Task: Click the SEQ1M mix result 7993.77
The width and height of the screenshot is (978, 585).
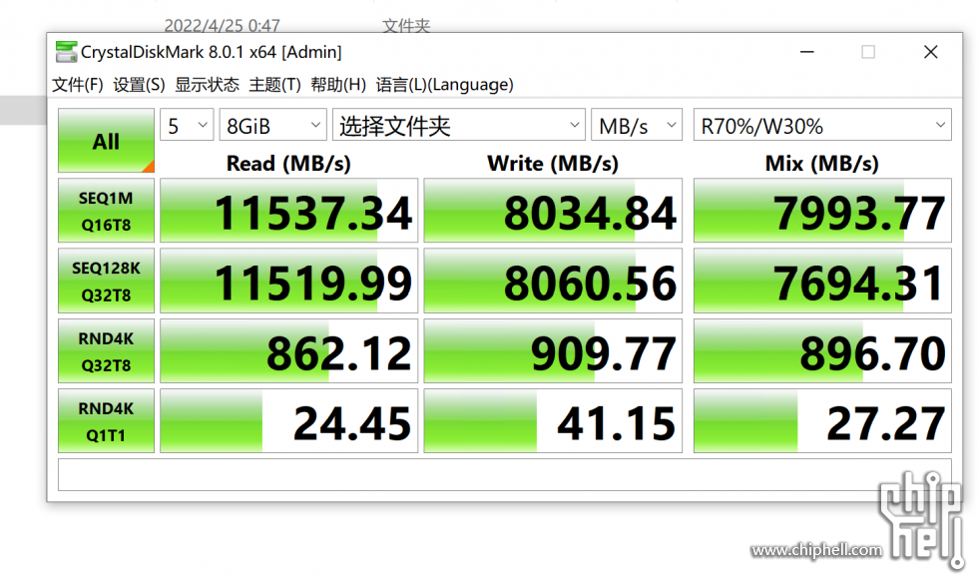Action: (x=822, y=211)
